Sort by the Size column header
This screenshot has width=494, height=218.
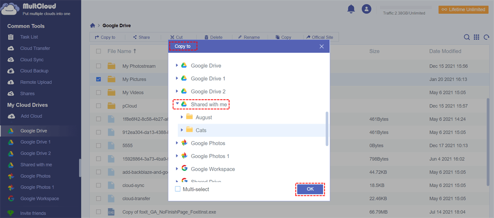tap(374, 51)
